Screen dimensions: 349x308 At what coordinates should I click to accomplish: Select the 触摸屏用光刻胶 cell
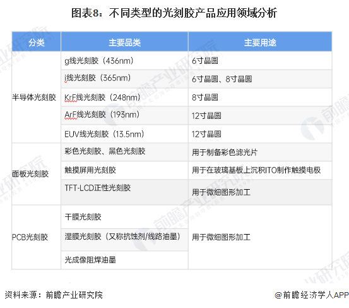click(125, 170)
